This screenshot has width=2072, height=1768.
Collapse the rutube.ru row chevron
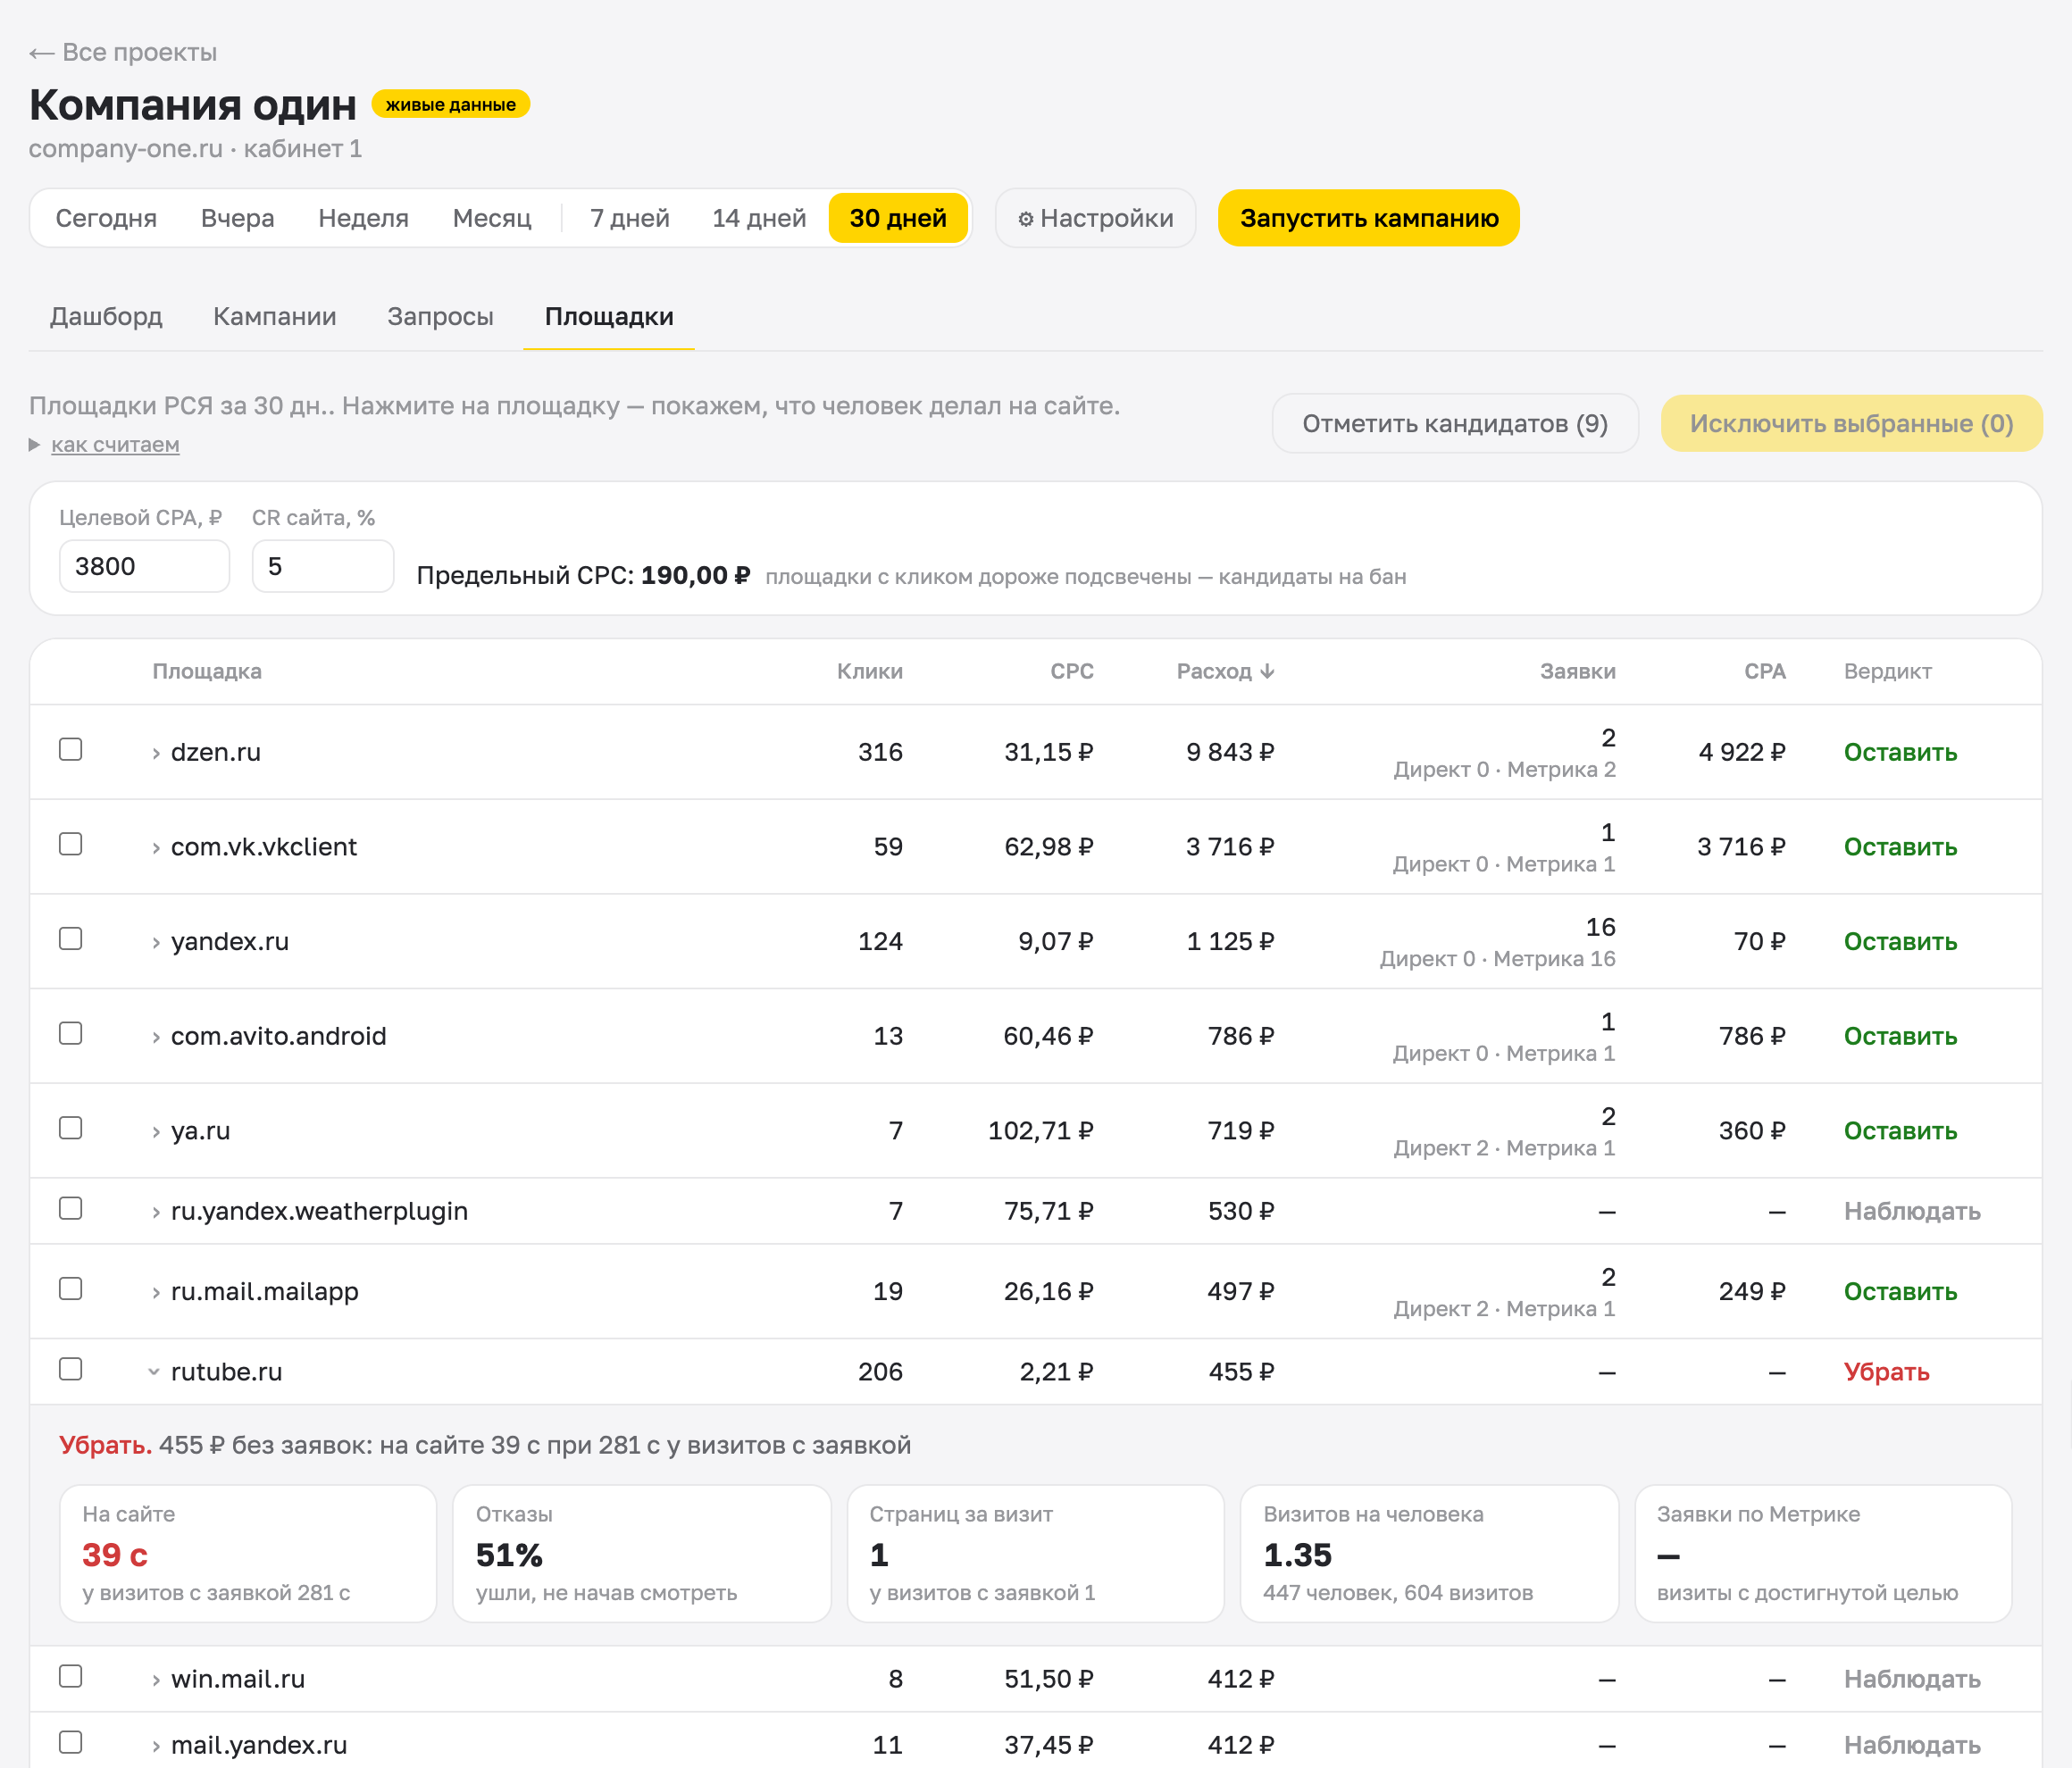click(x=154, y=1372)
